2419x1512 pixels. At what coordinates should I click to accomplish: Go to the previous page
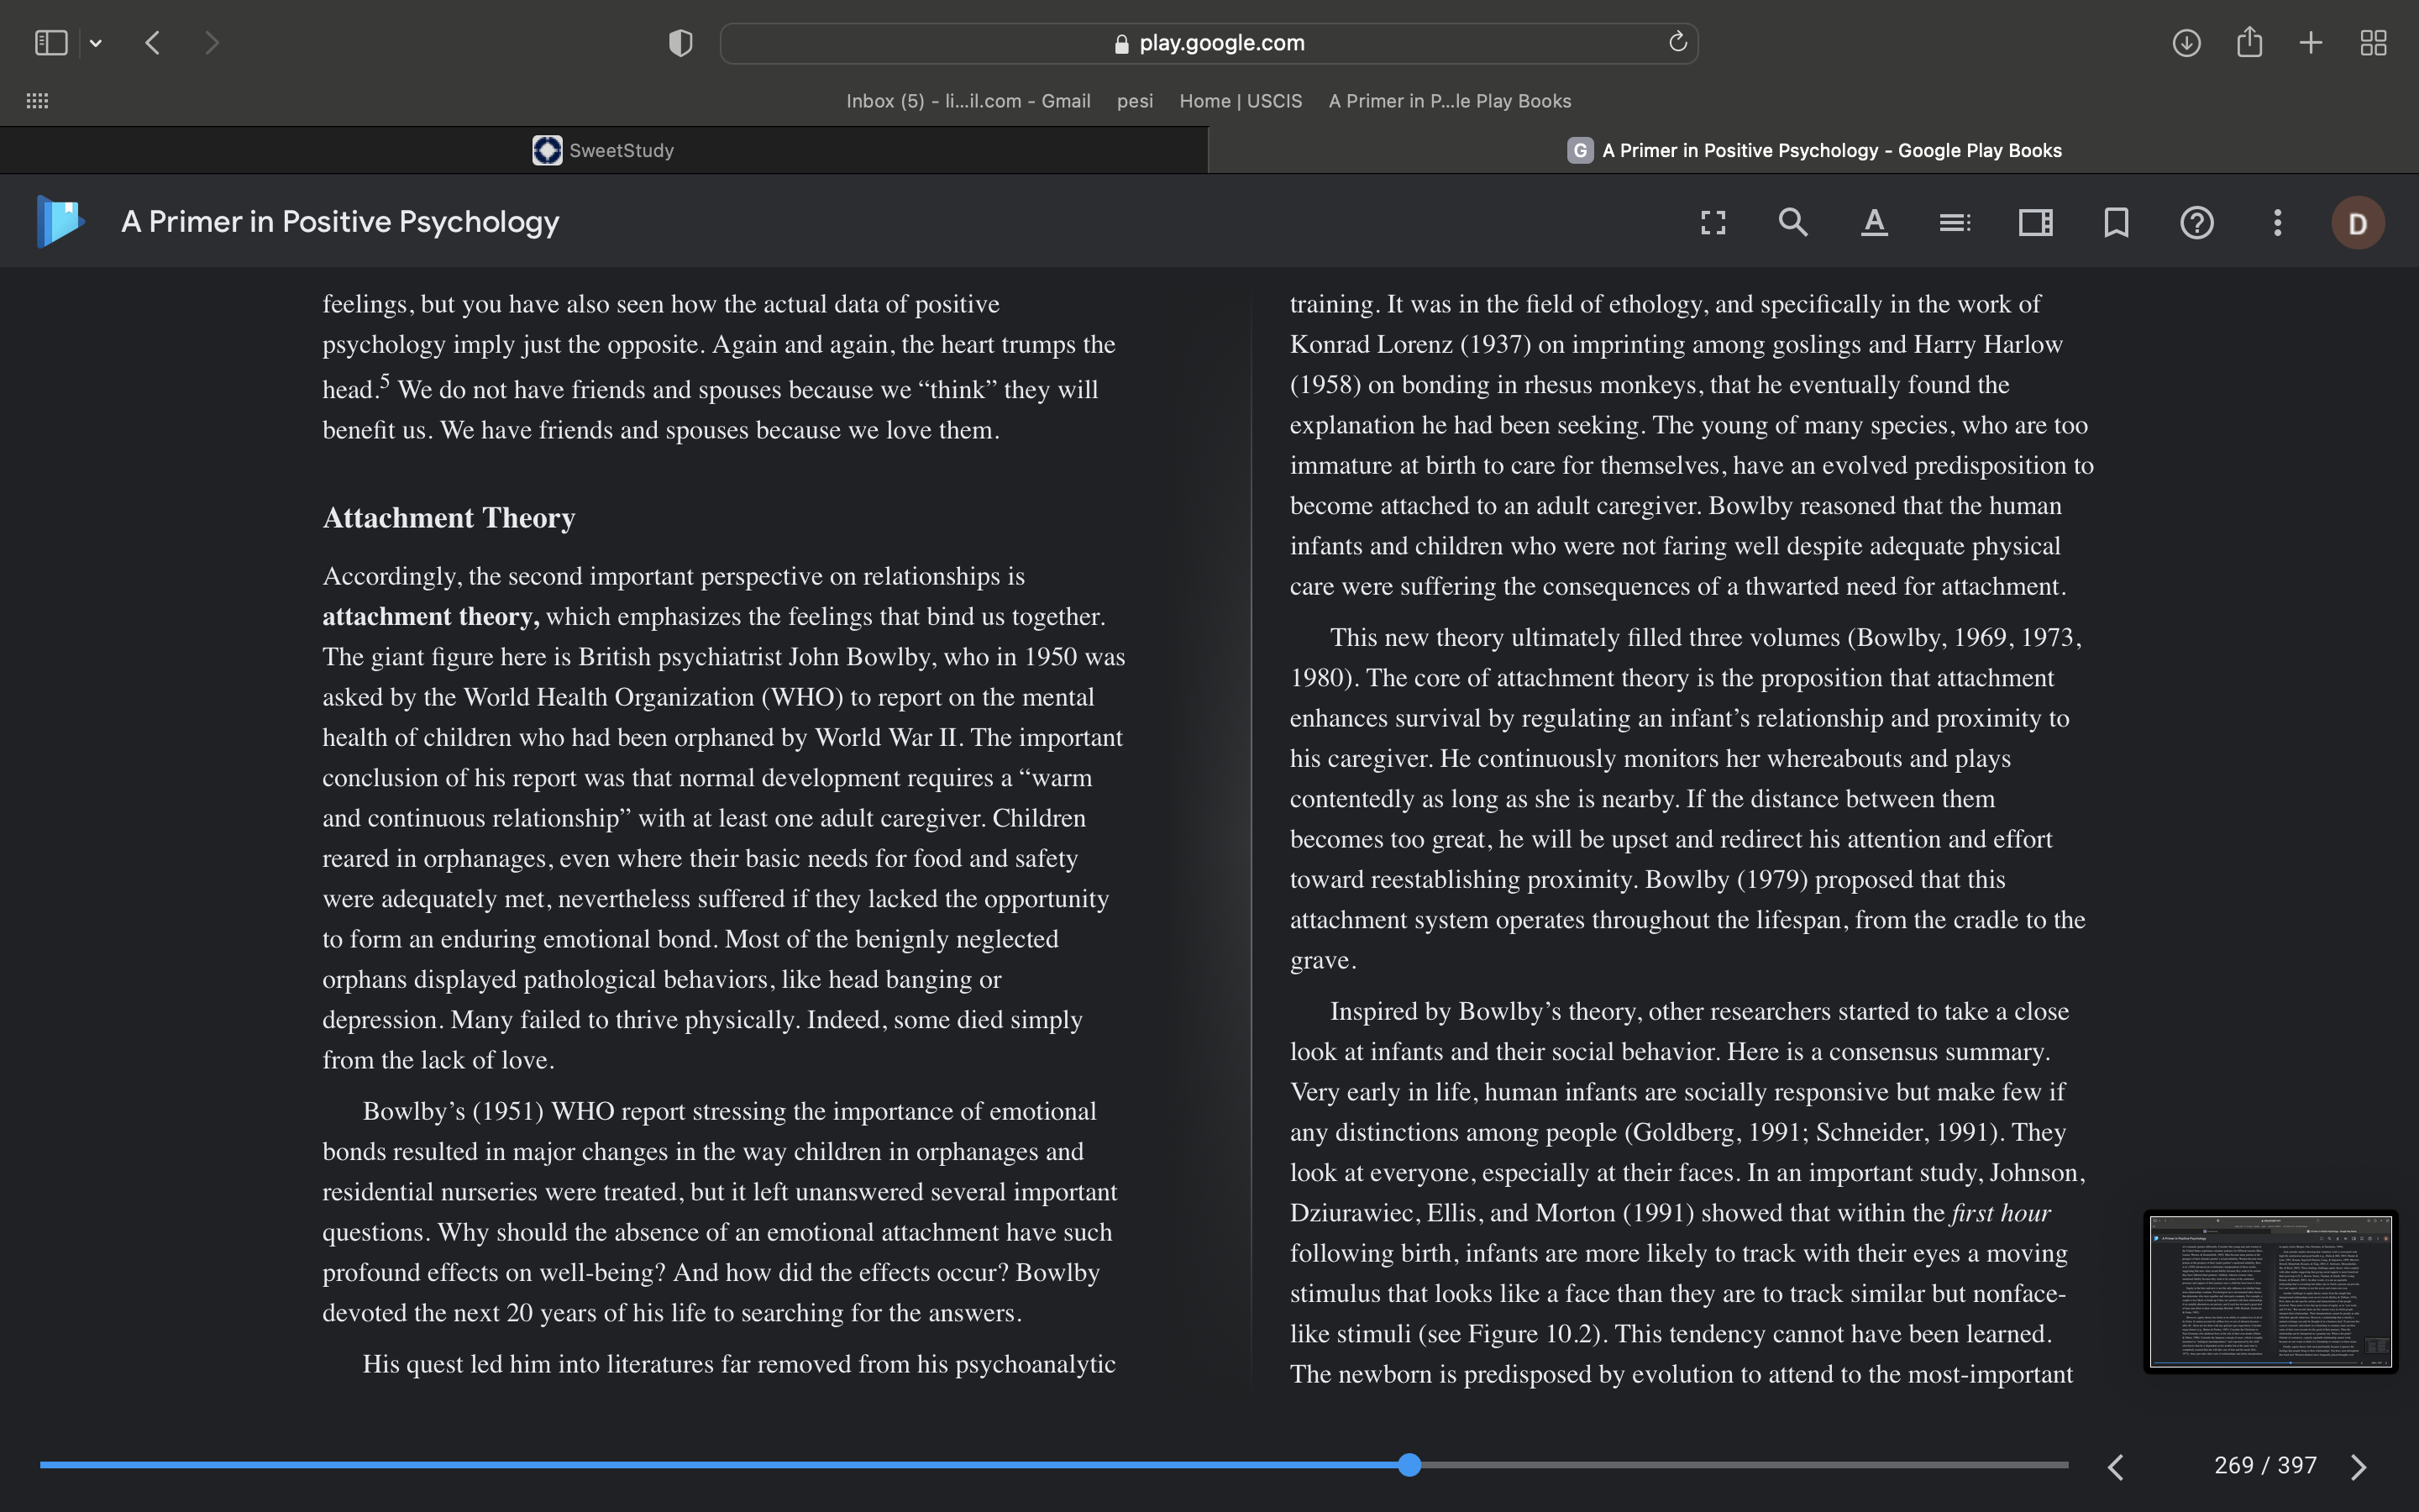click(x=2115, y=1466)
